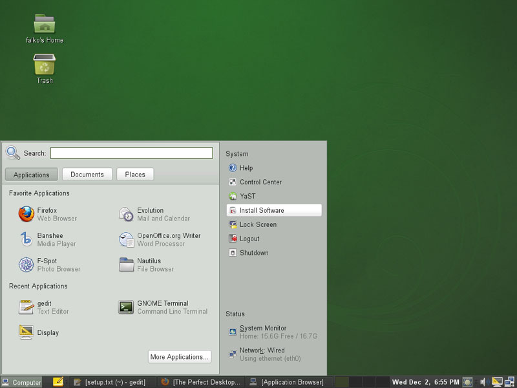Launch Nautilus File Browser

click(146, 264)
